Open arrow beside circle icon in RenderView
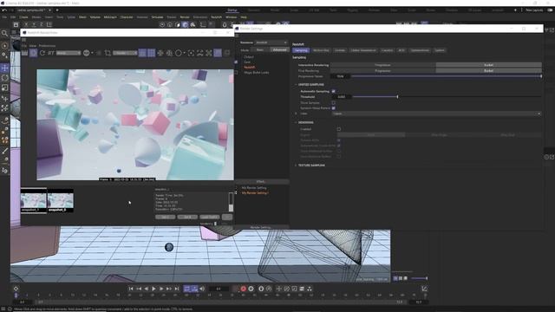Viewport: 555px width, 312px height. click(x=185, y=53)
